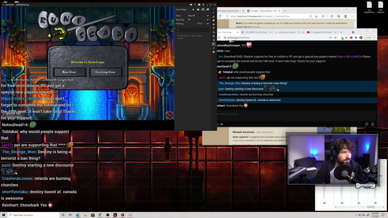Reload the destiny.gg page in Chrome
This screenshot has width=388, height=218.
coord(219,38)
